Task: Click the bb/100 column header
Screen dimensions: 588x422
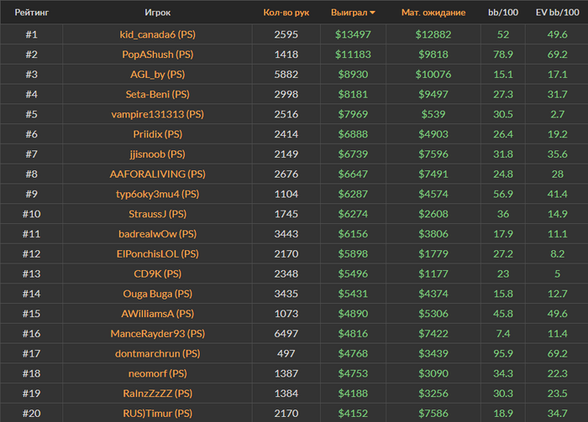Action: pyautogui.click(x=503, y=13)
